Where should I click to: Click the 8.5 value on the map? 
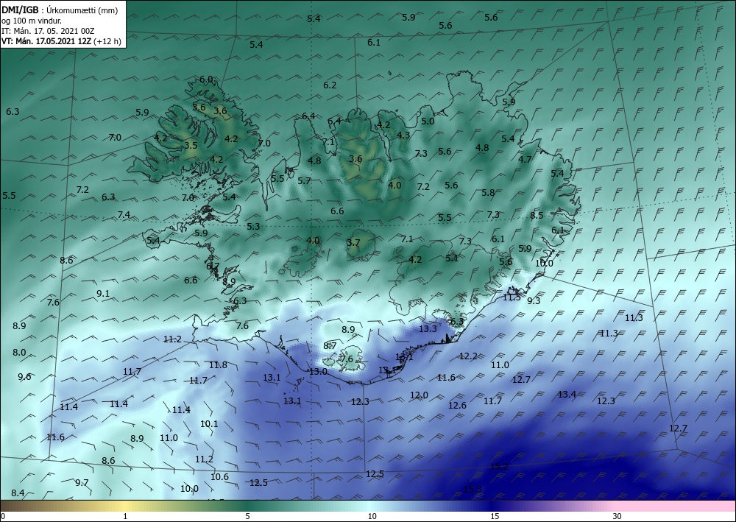[537, 216]
